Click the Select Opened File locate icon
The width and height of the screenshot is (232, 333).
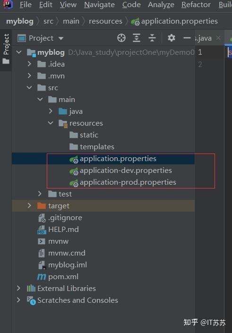click(x=121, y=38)
